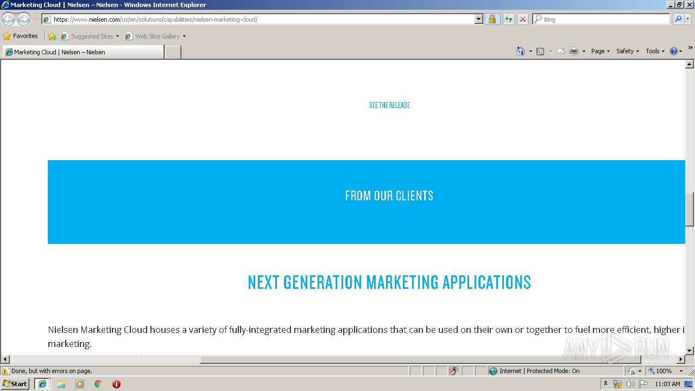Click the NEXT GENERATION MARKETING APPLICATIONS heading
The width and height of the screenshot is (695, 391).
[x=389, y=282]
